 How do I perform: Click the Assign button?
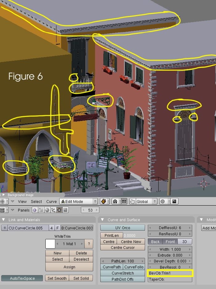point(69,267)
